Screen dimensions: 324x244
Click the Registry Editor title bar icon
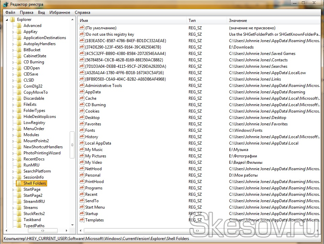[6, 4]
